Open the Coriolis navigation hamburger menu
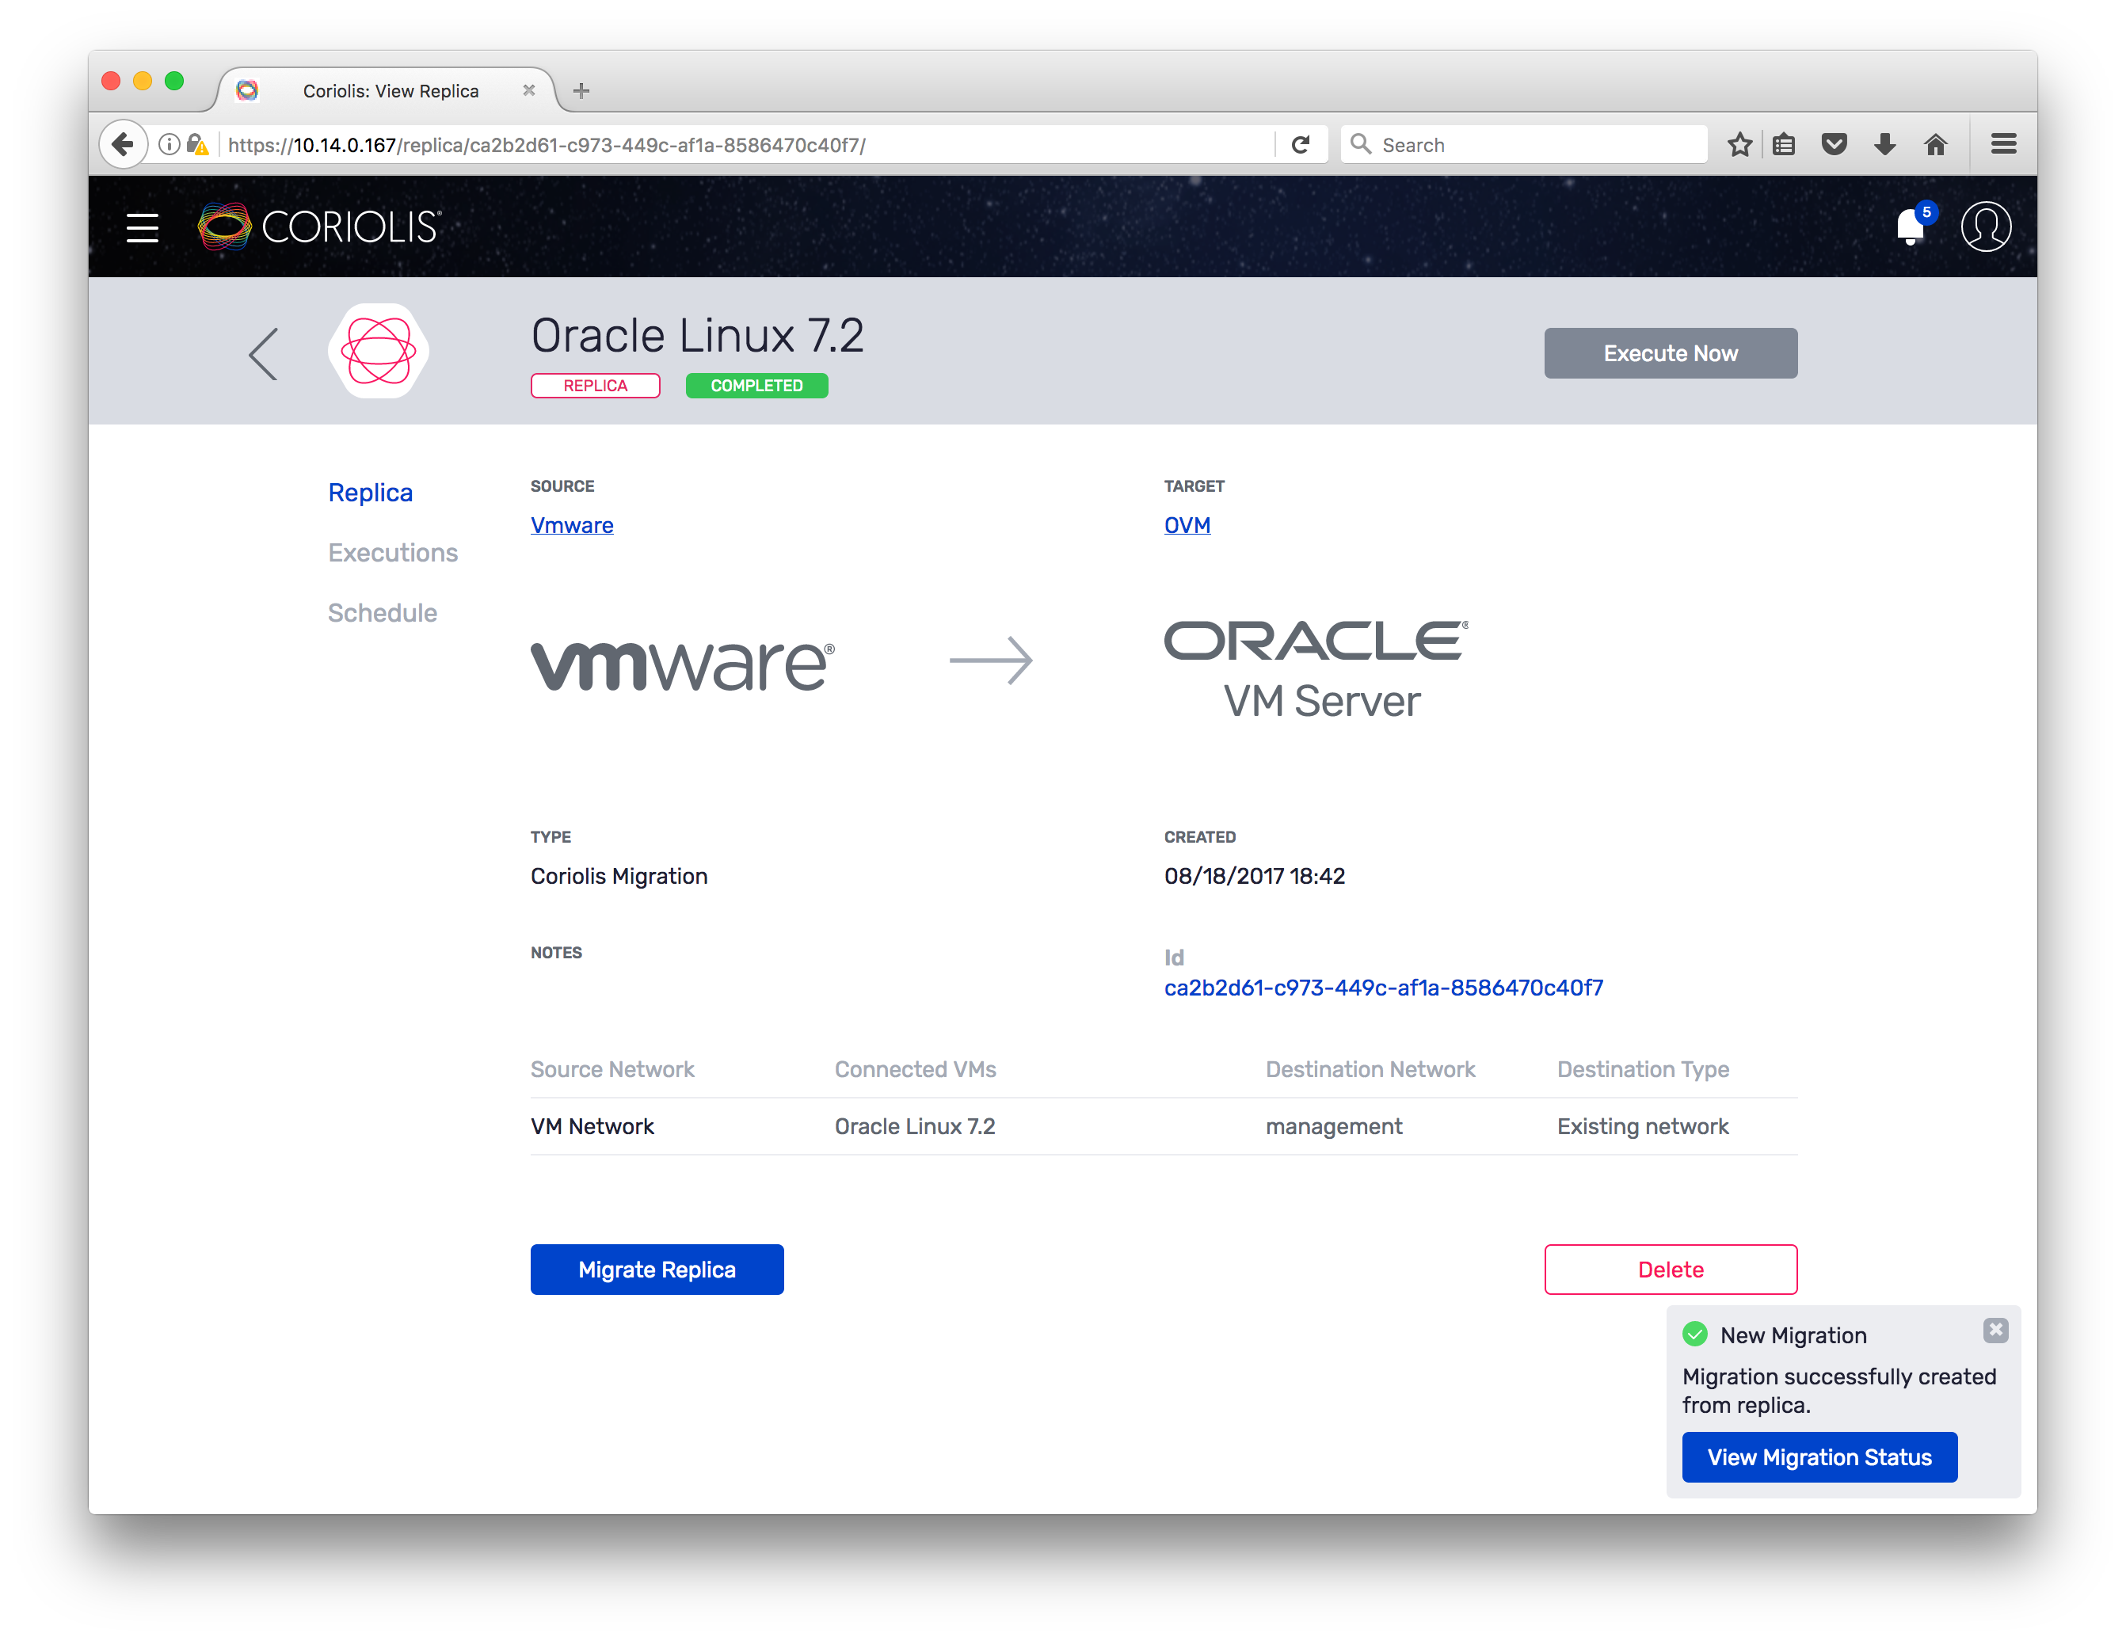The image size is (2126, 1641). click(142, 227)
